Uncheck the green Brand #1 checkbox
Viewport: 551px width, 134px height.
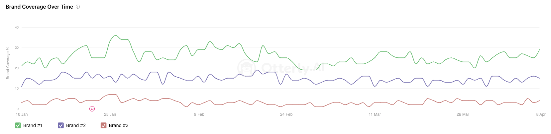coord(18,125)
